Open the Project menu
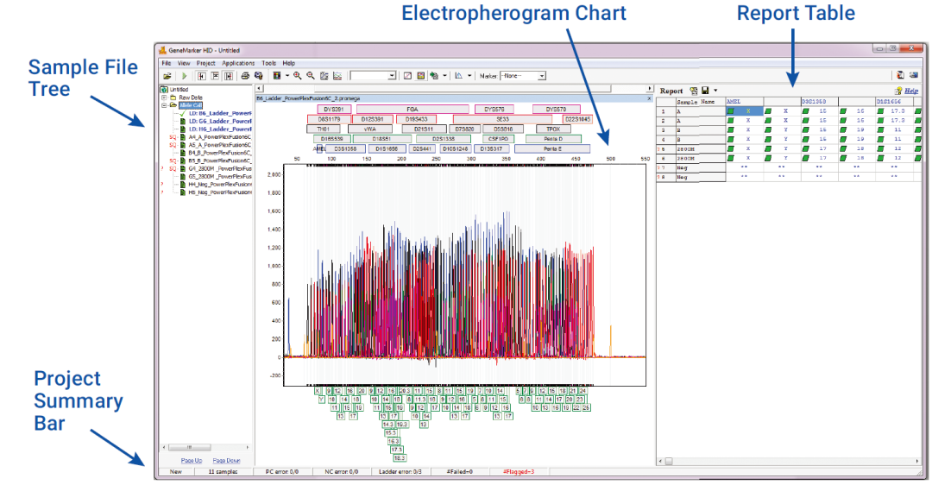 click(205, 63)
